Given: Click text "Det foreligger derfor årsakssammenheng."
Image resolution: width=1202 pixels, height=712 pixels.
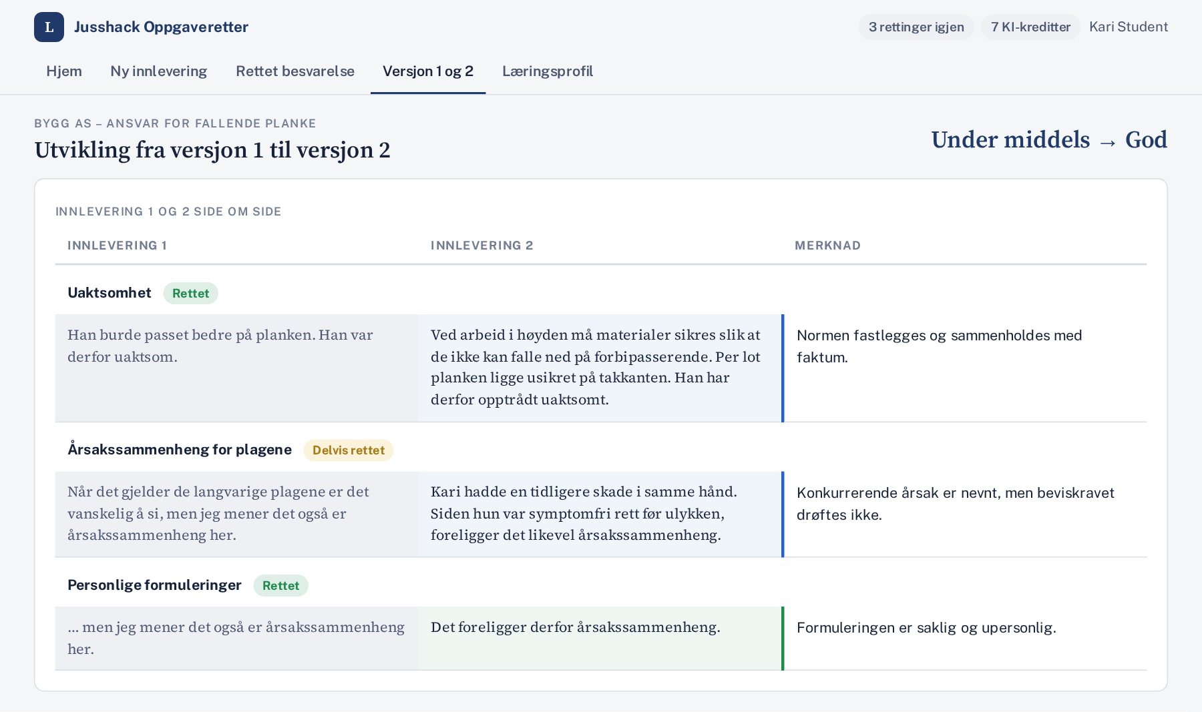Looking at the screenshot, I should tap(576, 627).
